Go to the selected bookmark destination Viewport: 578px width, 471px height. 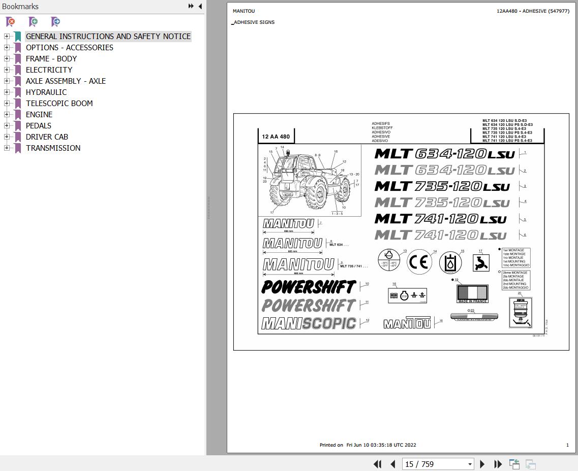[55, 22]
